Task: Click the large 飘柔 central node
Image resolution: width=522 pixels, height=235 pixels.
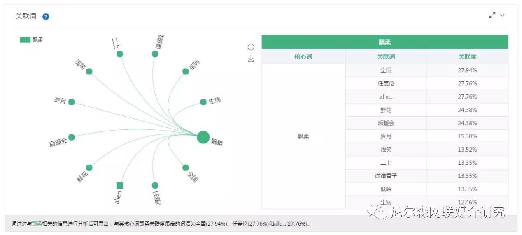Action: click(x=203, y=137)
